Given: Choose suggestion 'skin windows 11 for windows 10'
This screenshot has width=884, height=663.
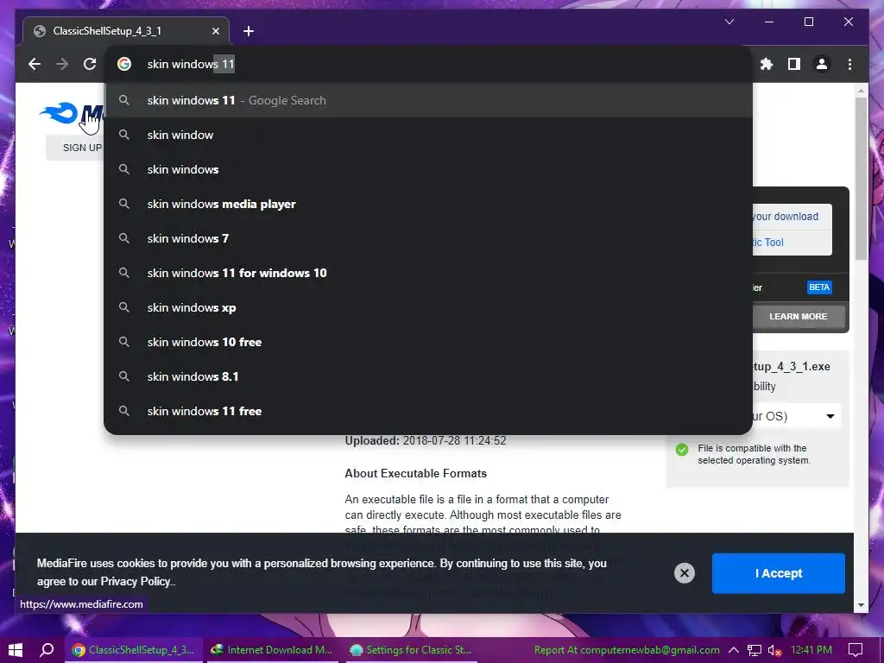Looking at the screenshot, I should [428, 273].
